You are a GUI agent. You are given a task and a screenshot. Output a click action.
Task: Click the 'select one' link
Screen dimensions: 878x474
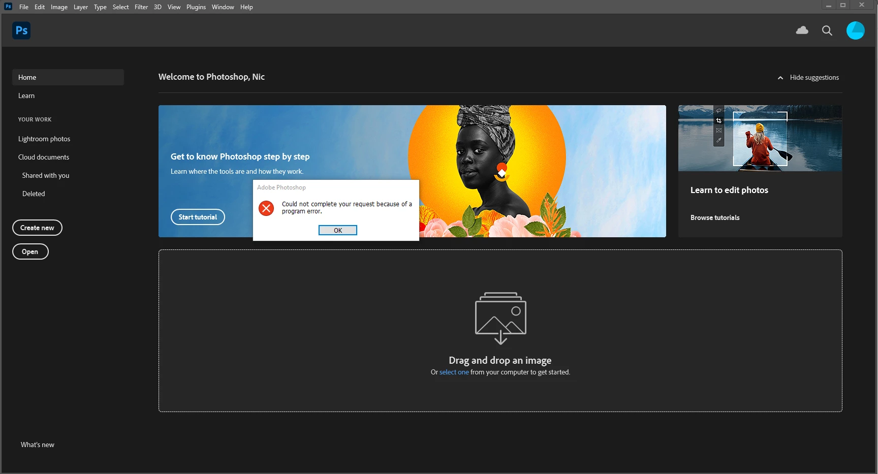(x=454, y=372)
